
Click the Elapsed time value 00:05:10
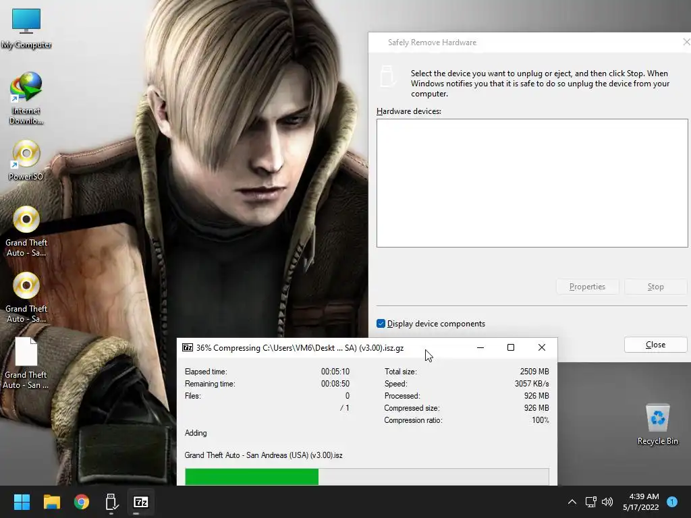pyautogui.click(x=335, y=372)
